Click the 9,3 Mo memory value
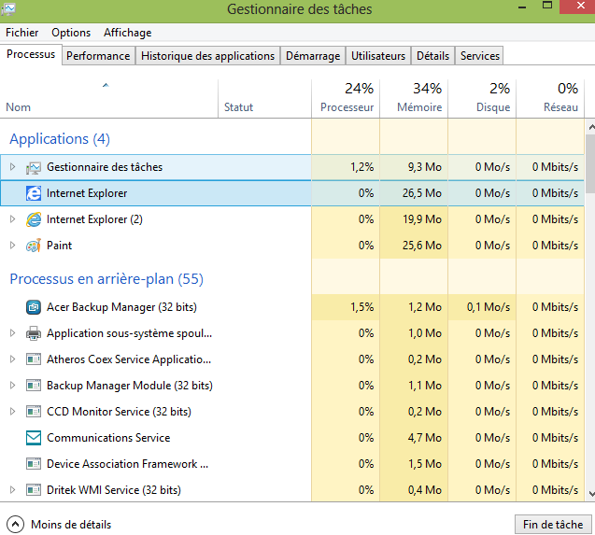 425,167
